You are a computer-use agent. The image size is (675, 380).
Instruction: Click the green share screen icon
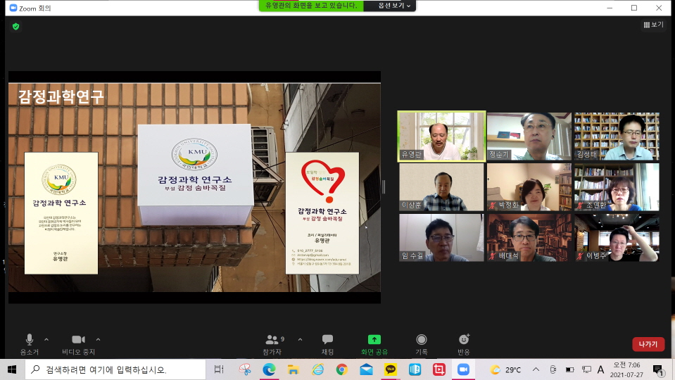(374, 340)
